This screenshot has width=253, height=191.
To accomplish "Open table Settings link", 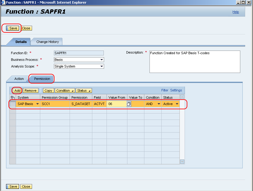I will [176, 90].
